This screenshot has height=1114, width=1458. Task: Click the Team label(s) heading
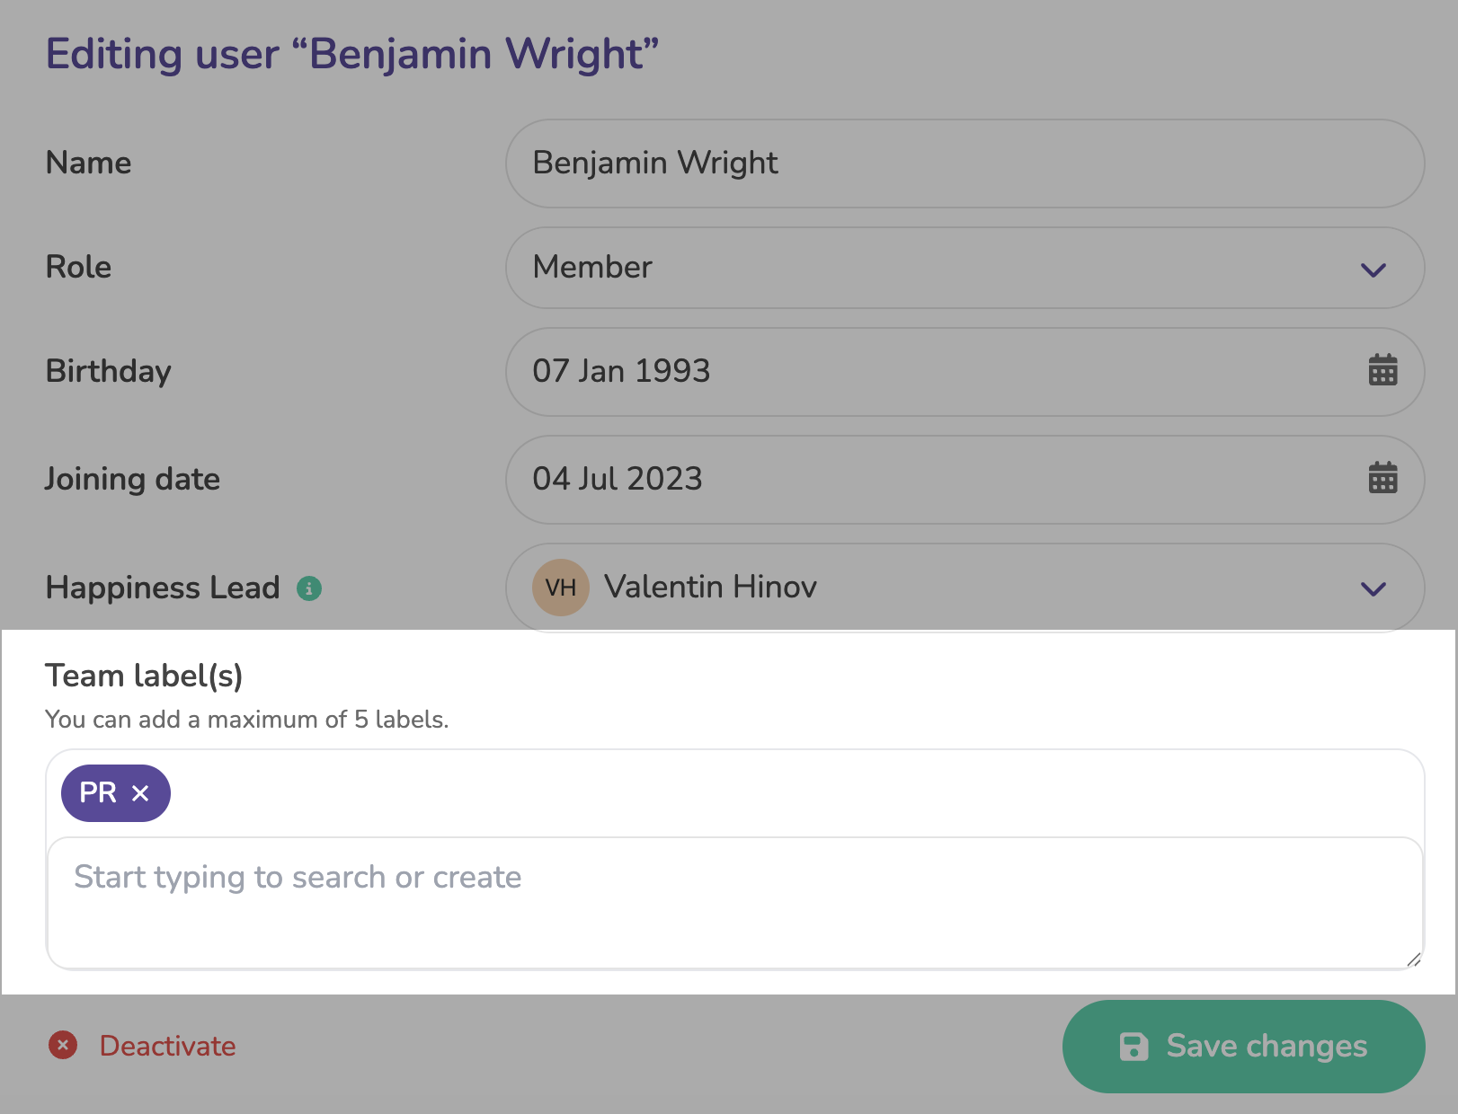(x=144, y=676)
